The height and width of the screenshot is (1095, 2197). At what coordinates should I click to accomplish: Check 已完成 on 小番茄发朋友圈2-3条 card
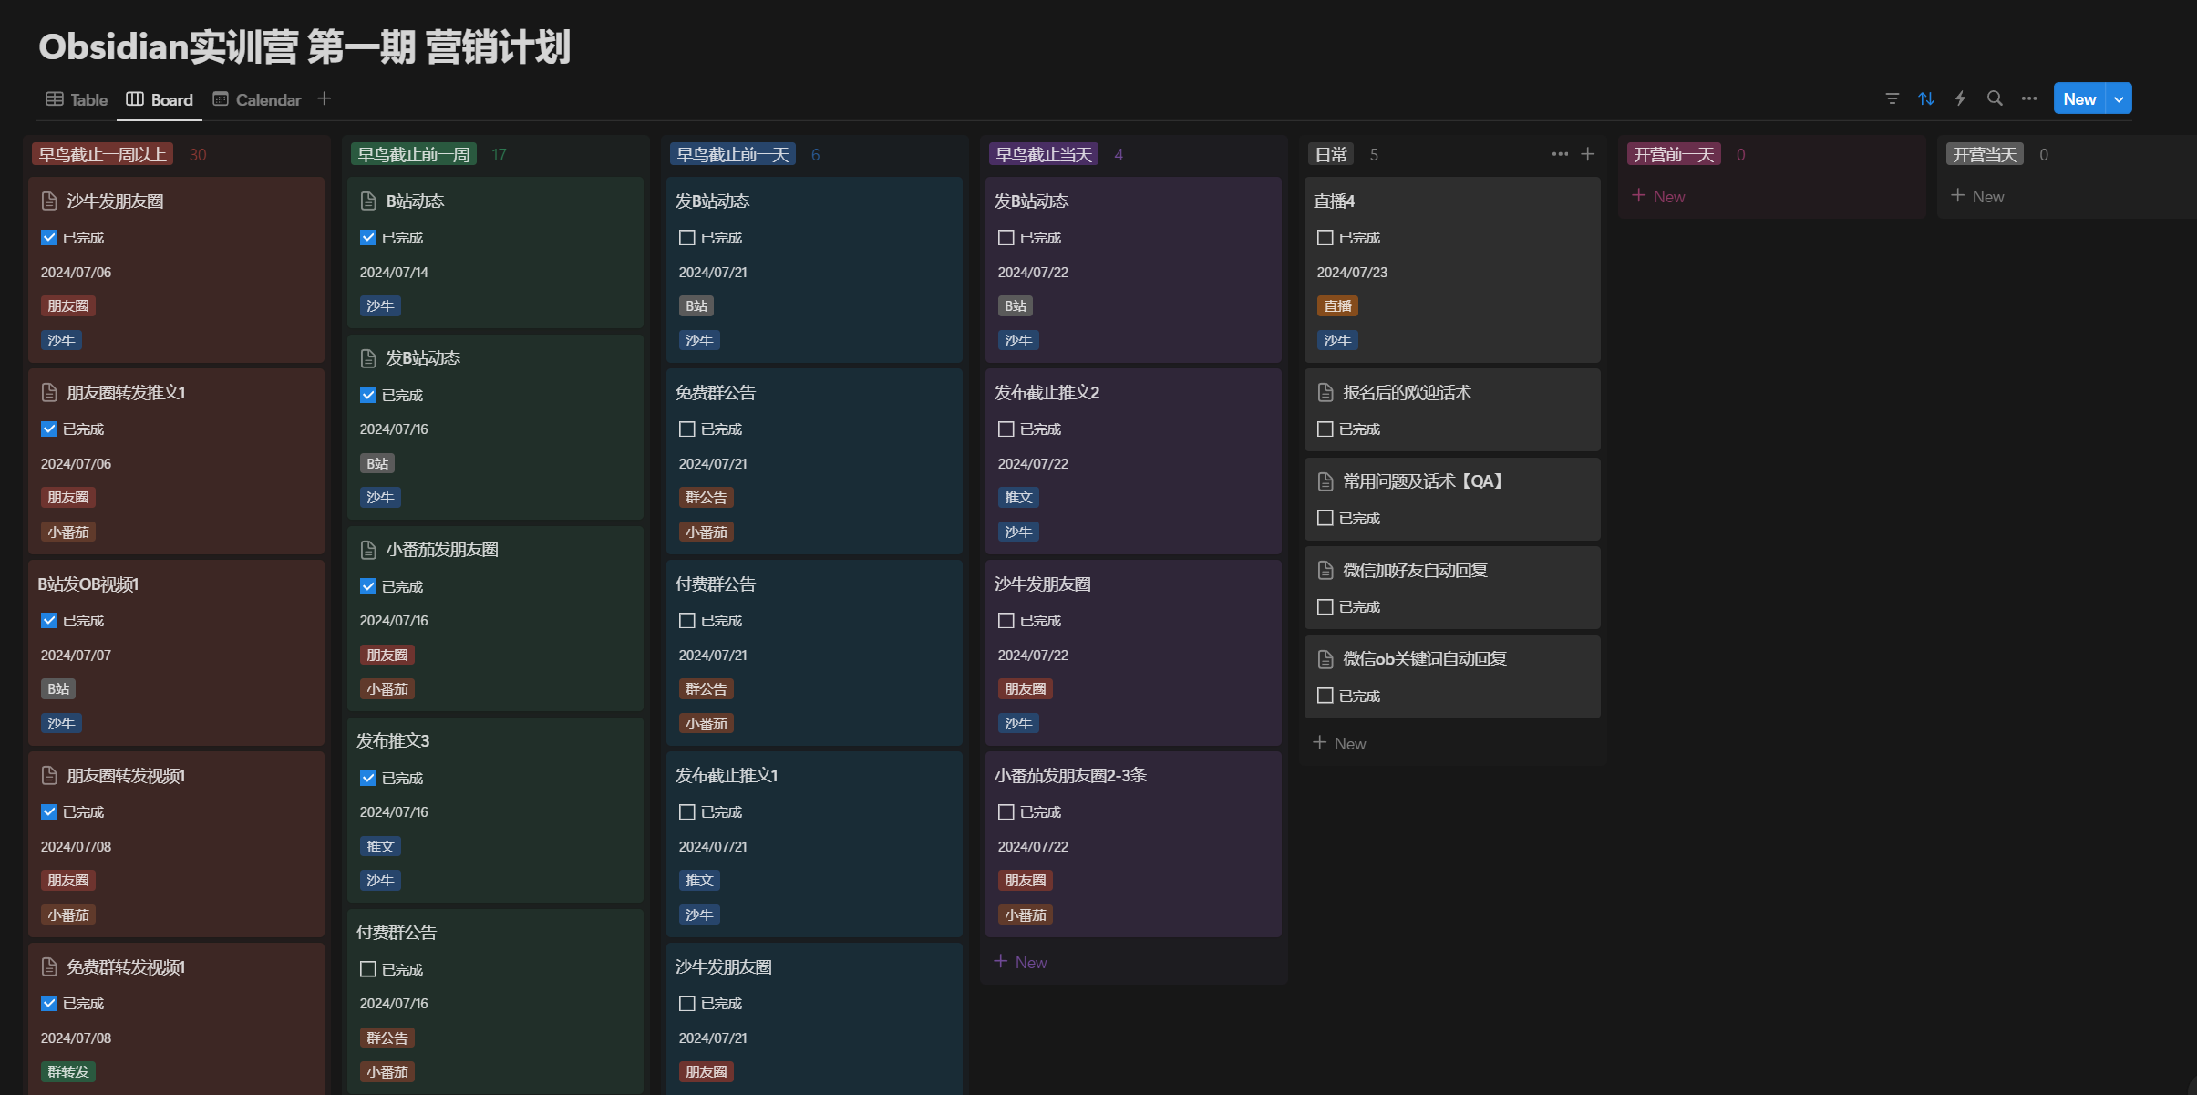[x=1006, y=811]
